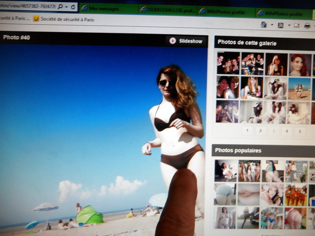This screenshot has width=315, height=236.
Task: Open the dropdown arrow next to feeds icon
Action: click(289, 25)
